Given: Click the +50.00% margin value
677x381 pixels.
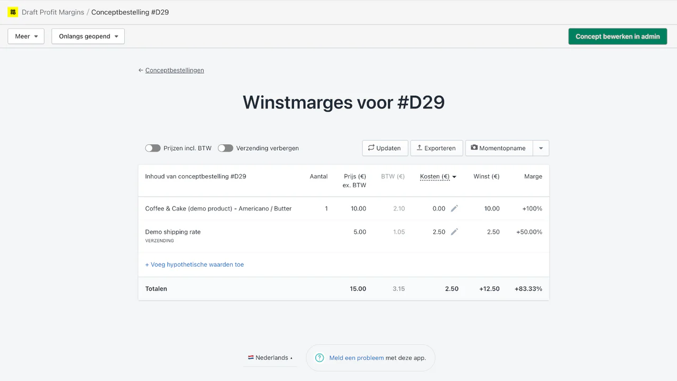Looking at the screenshot, I should point(529,232).
